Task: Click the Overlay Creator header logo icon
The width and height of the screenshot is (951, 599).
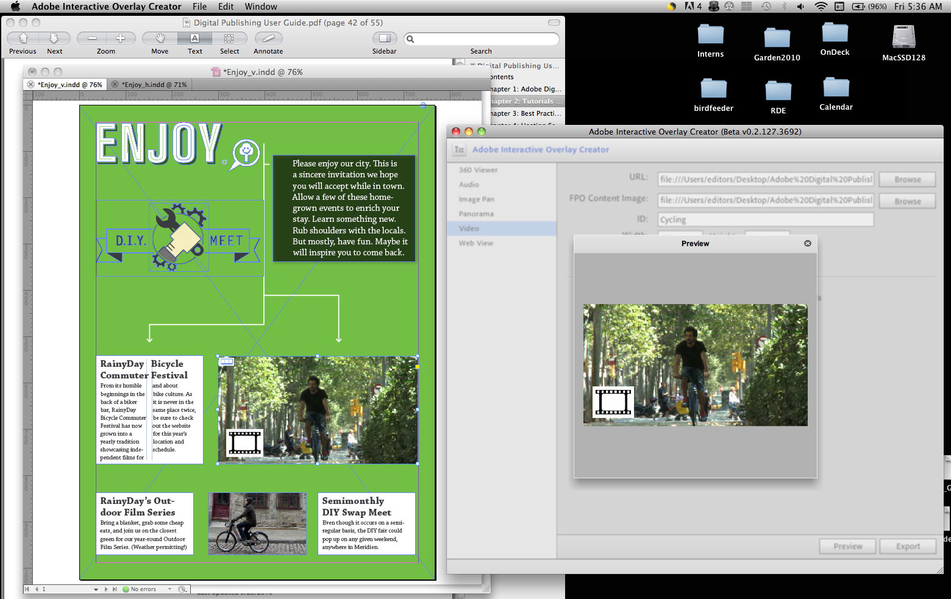Action: [x=459, y=149]
